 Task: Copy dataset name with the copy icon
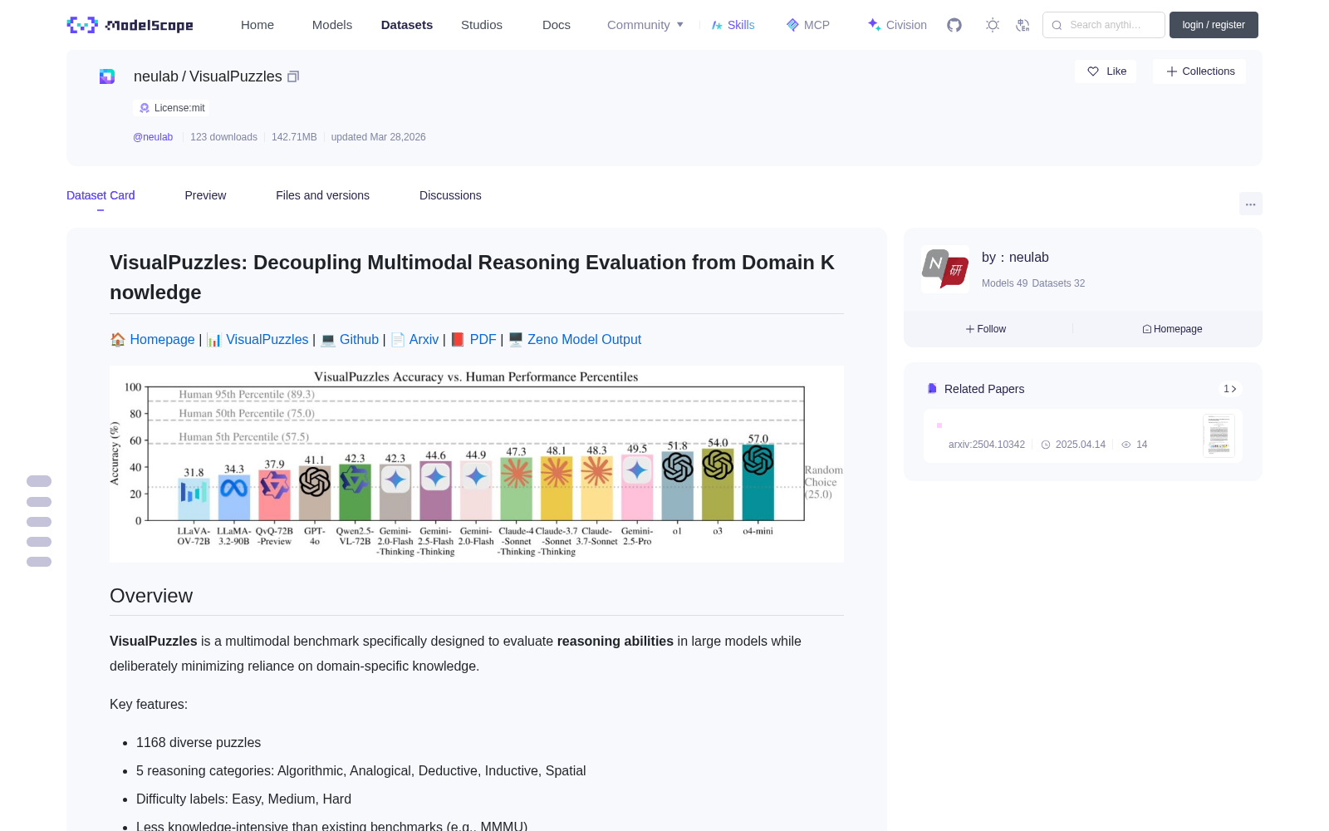(x=293, y=76)
